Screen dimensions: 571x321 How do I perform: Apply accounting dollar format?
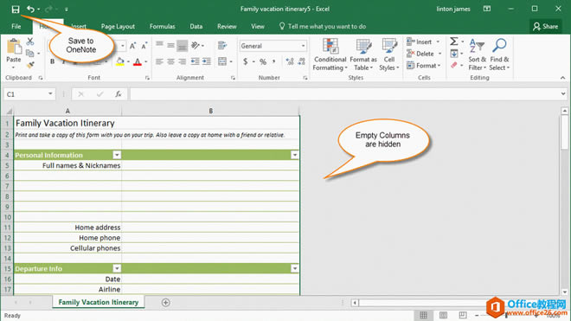(x=246, y=61)
